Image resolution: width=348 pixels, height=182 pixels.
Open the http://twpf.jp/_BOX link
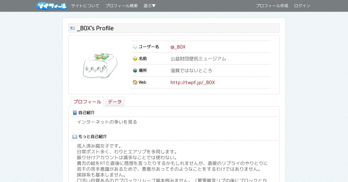pyautogui.click(x=193, y=82)
